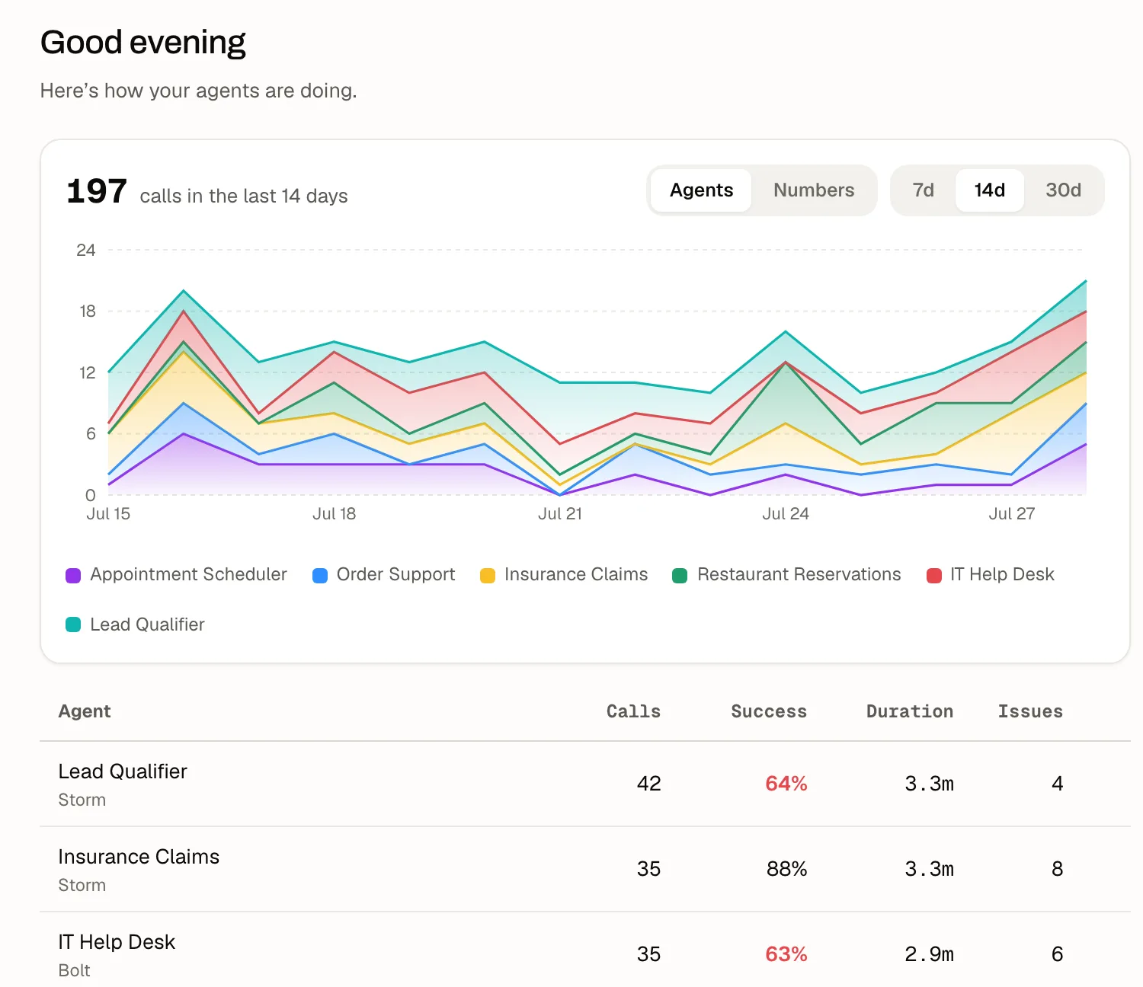Select the 7d time range
This screenshot has width=1143, height=987.
pyautogui.click(x=924, y=190)
